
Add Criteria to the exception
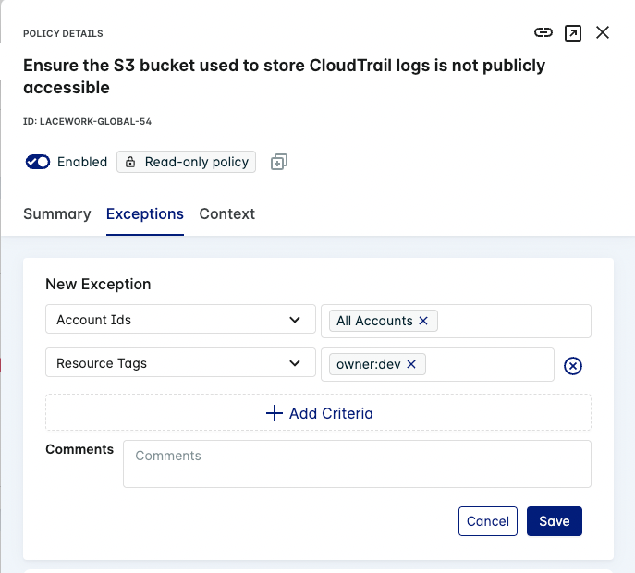point(318,412)
